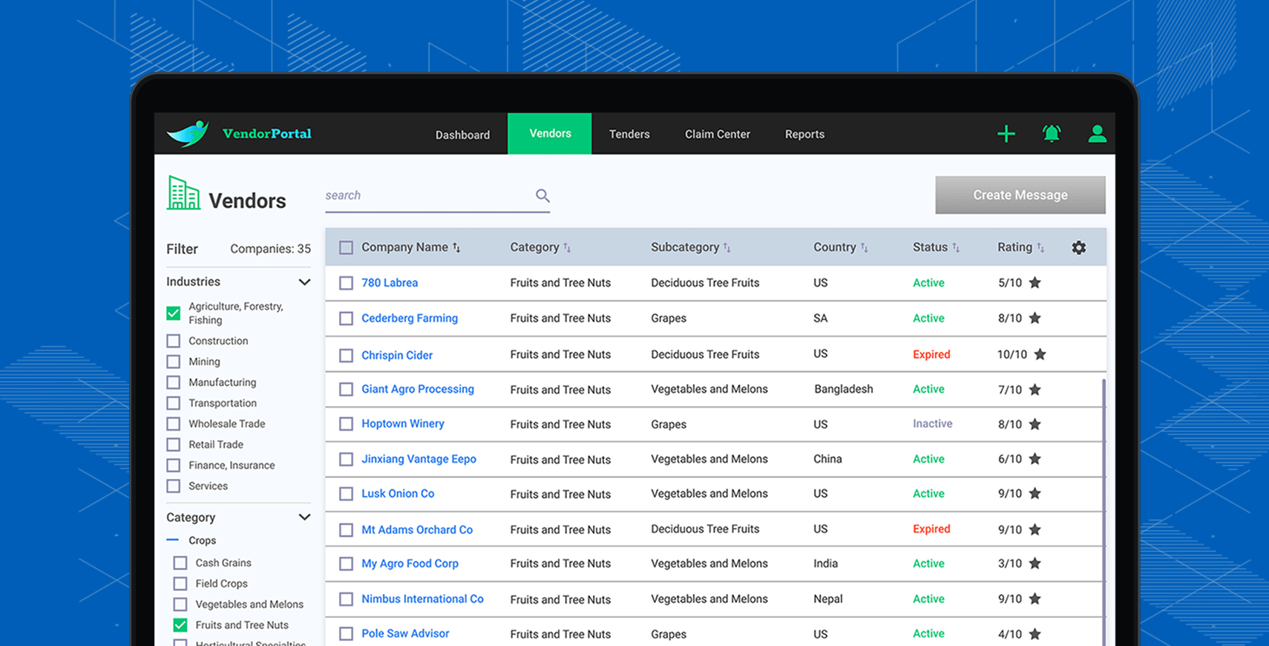The image size is (1269, 646).
Task: Switch to the Tenders tab
Action: (629, 134)
